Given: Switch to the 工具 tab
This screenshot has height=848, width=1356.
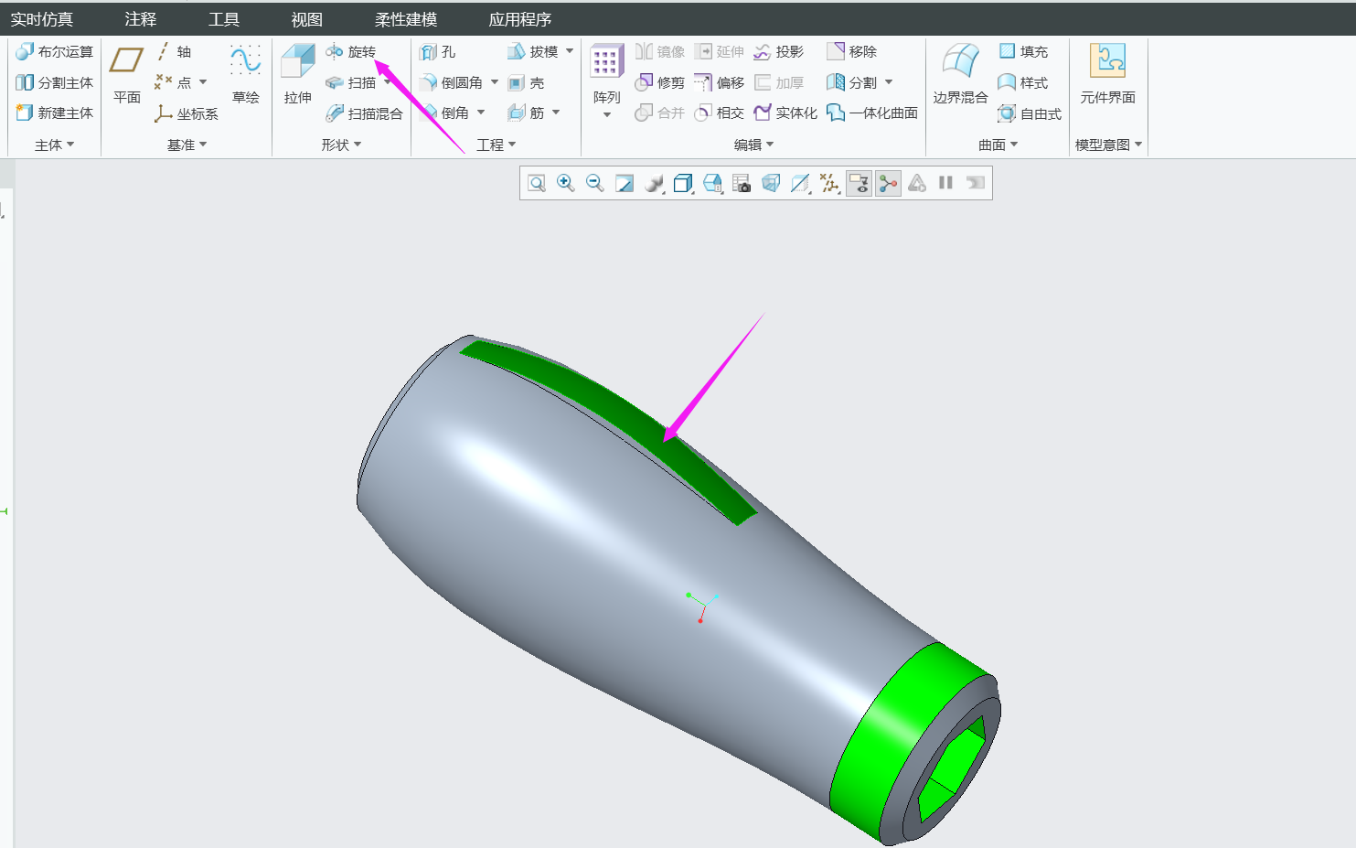Looking at the screenshot, I should coord(224,19).
